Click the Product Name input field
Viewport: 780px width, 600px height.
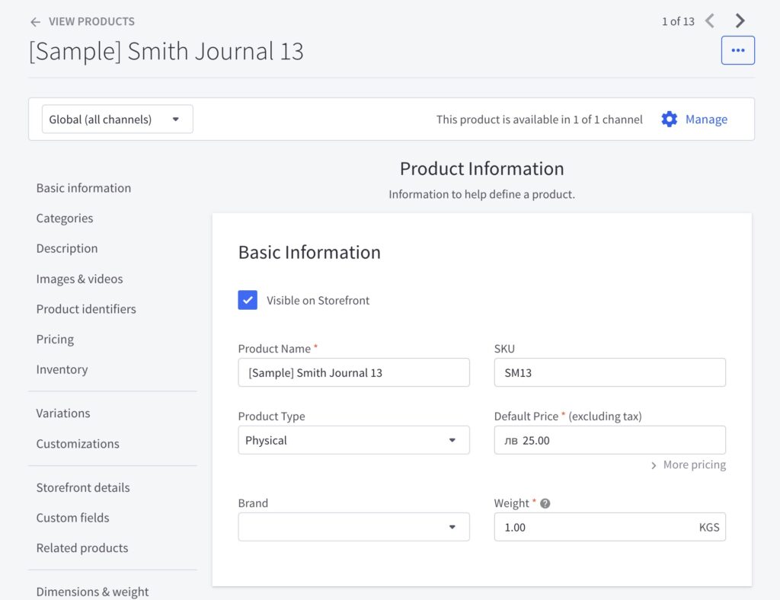click(x=353, y=373)
